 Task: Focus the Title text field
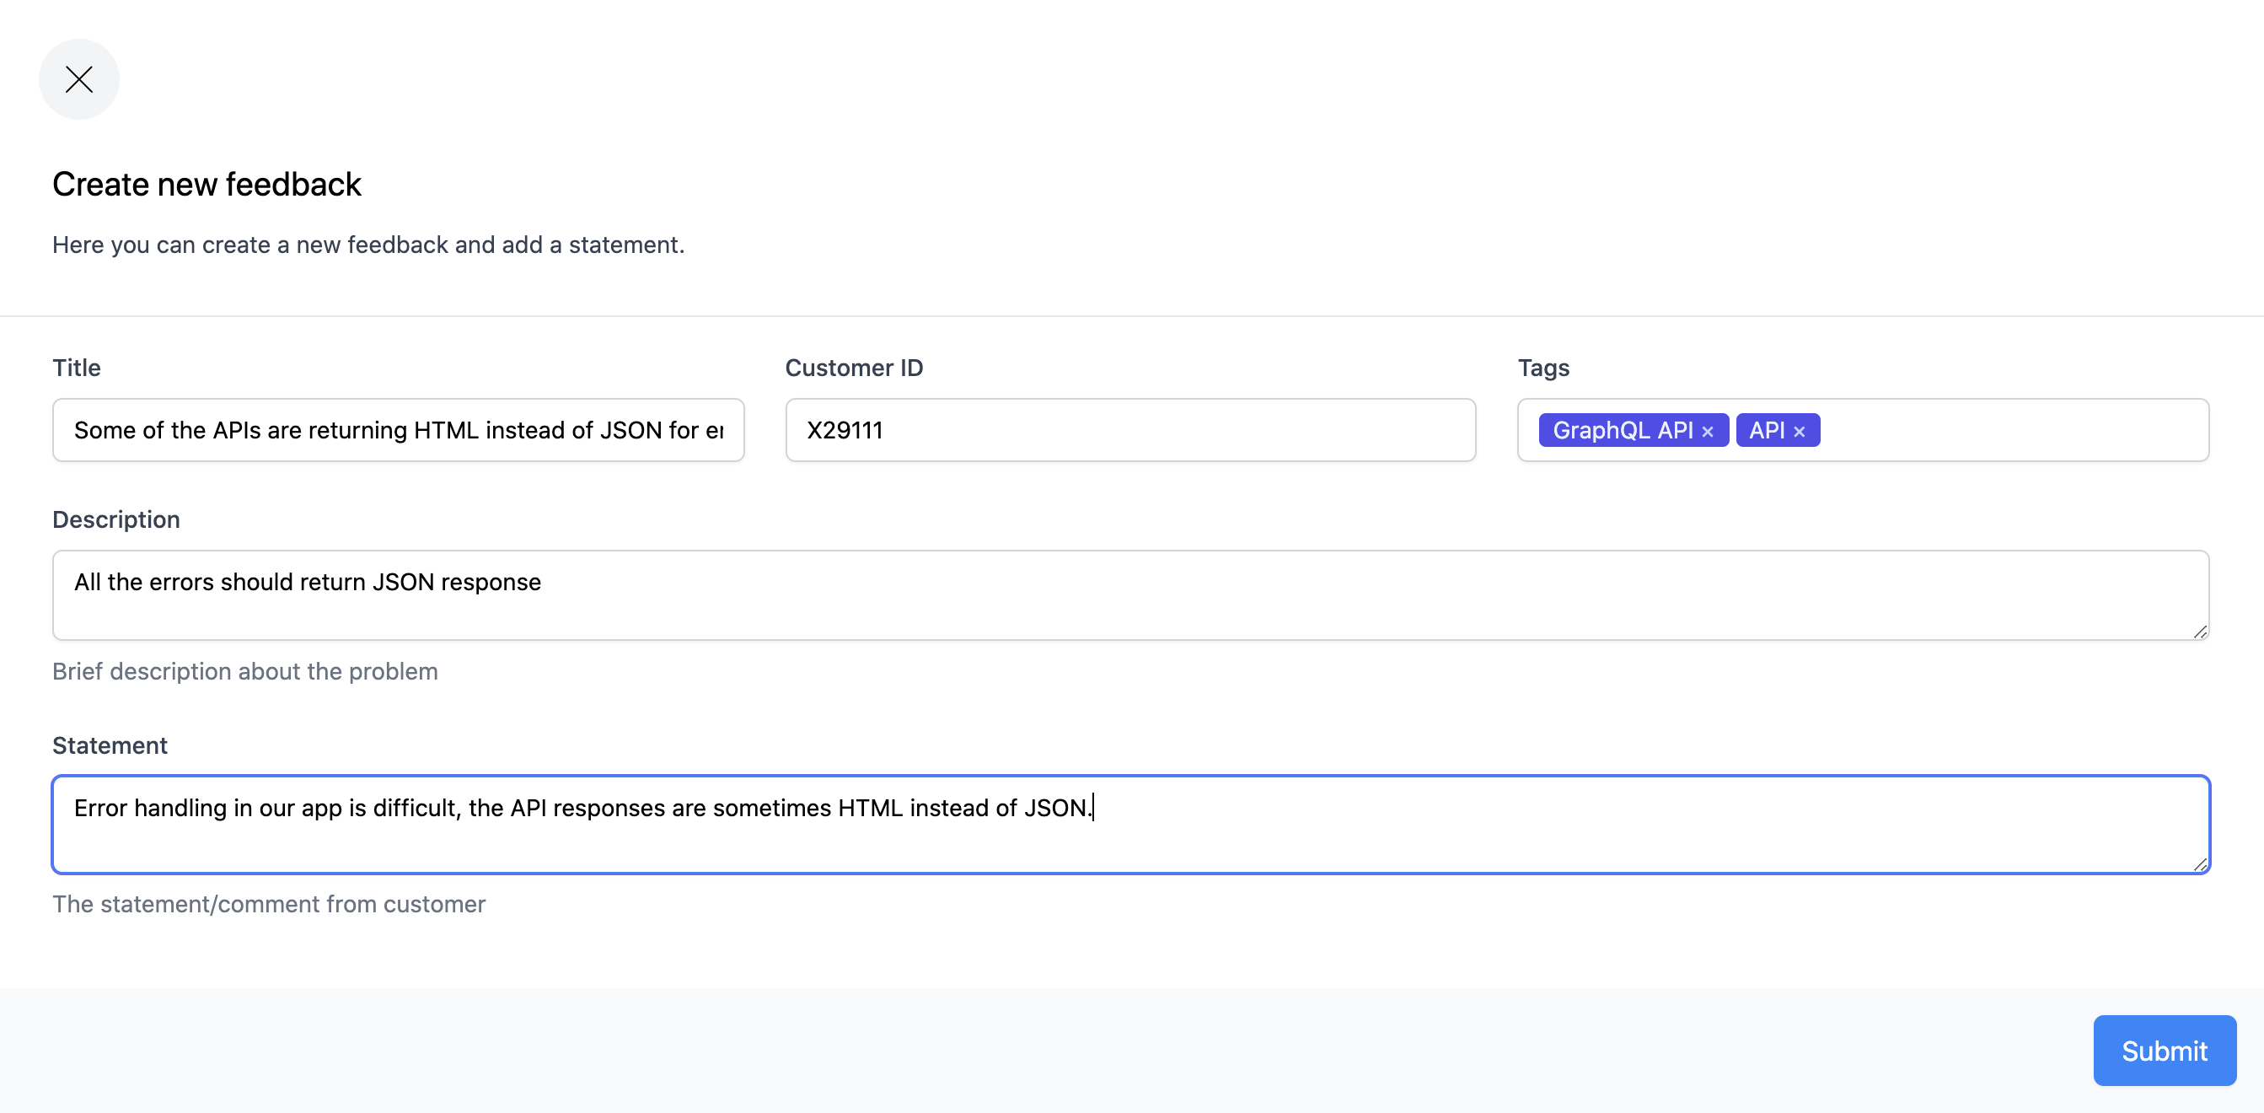pos(397,430)
